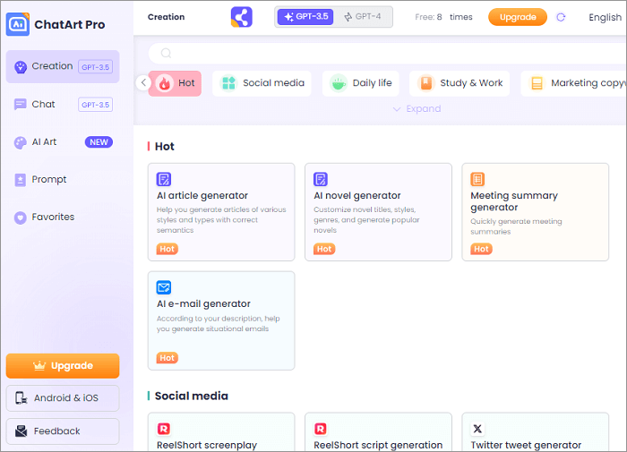Screen dimensions: 627x452
Task: Click the ChatArt Pro logo icon
Action: coord(18,24)
